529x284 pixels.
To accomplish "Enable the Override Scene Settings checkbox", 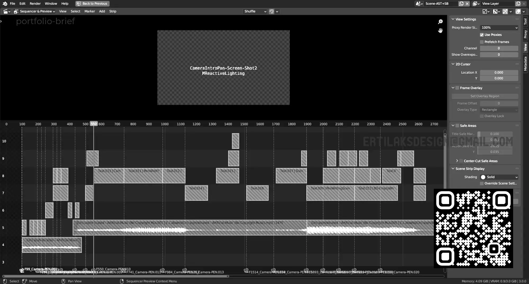I will click(x=482, y=183).
